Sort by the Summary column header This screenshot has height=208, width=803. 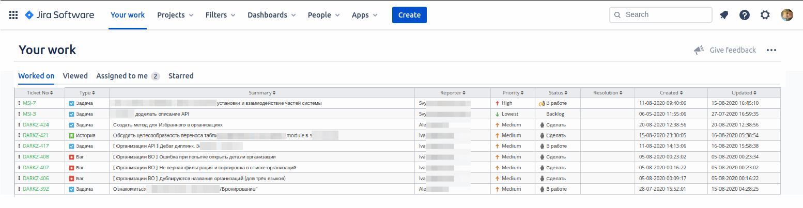pos(262,93)
